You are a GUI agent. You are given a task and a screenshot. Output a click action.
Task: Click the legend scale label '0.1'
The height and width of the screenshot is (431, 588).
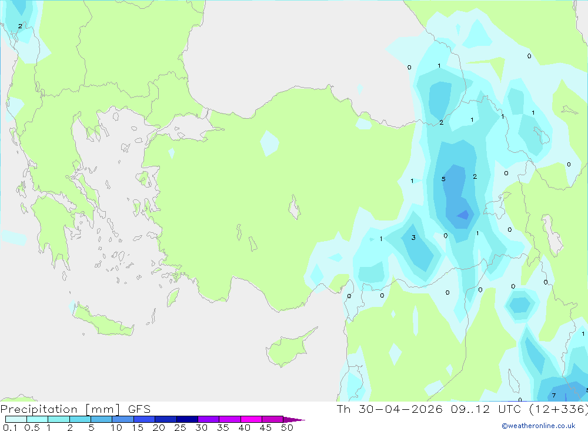click(10, 427)
